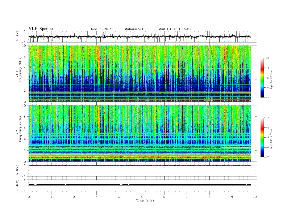Click time axis tick label "5"
This screenshot has height=221, width=287.
coord(142,197)
